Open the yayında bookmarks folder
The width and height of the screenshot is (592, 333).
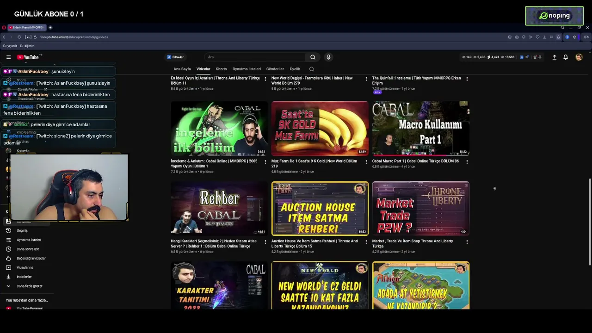click(x=10, y=46)
